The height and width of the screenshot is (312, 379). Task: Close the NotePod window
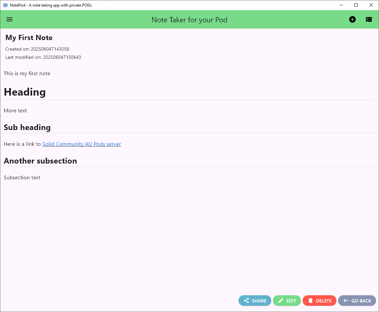click(371, 5)
